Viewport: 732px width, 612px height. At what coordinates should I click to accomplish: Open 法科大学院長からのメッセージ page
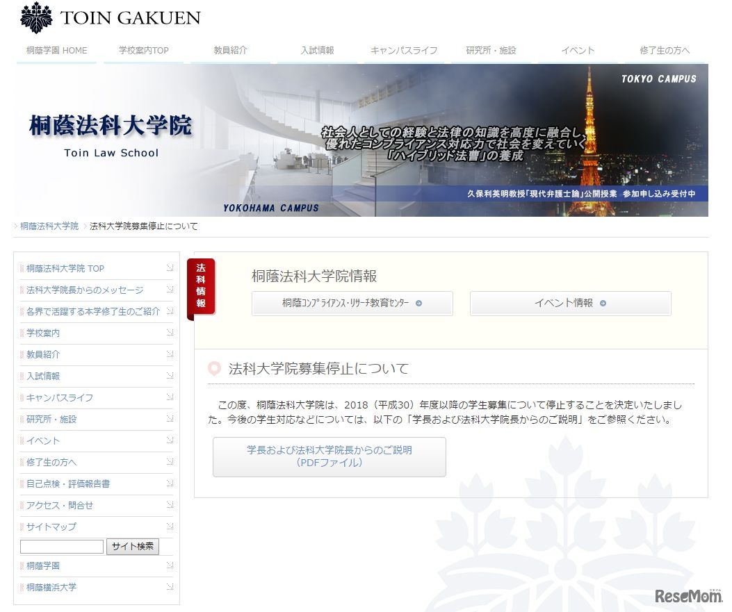[83, 290]
